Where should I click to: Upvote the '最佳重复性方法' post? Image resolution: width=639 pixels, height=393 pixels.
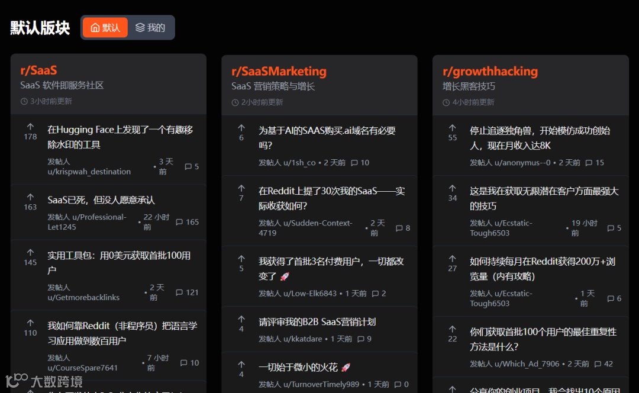pyautogui.click(x=453, y=330)
